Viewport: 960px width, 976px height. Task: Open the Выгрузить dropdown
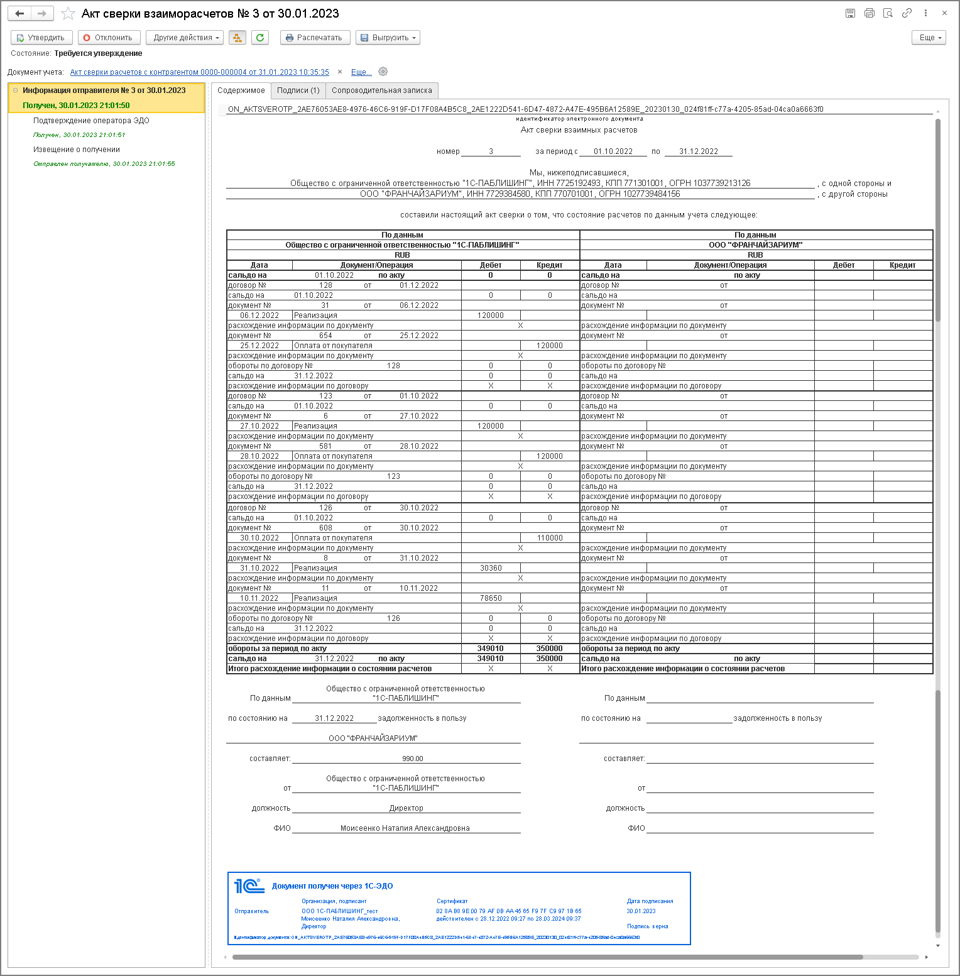pyautogui.click(x=388, y=38)
